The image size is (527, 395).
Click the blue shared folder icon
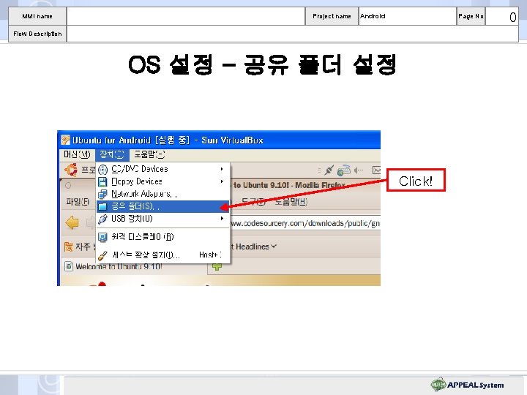tap(102, 206)
